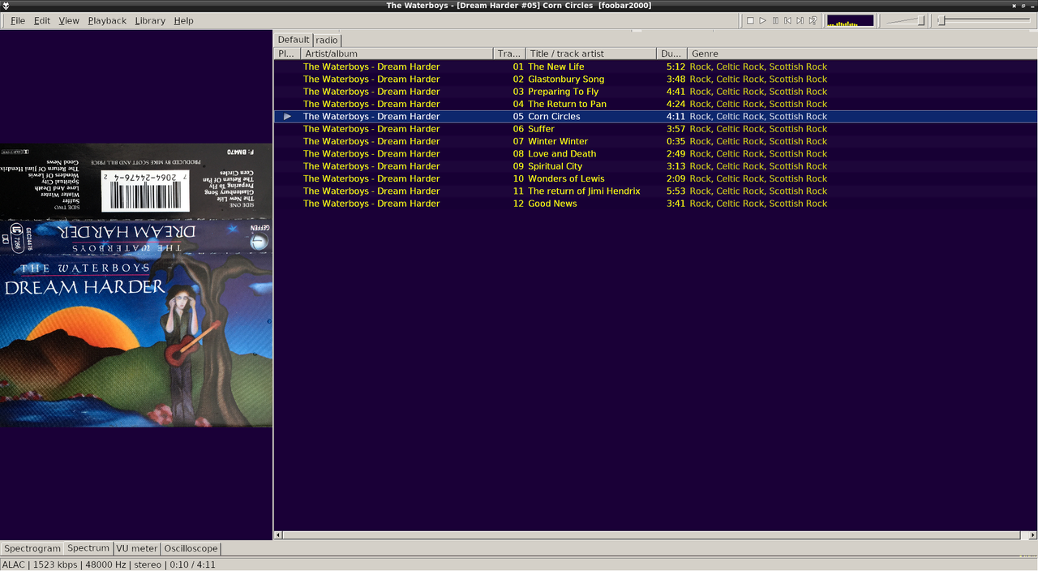Select the playing track 05 Corn Circles
Image resolution: width=1038 pixels, height=571 pixels.
click(655, 117)
